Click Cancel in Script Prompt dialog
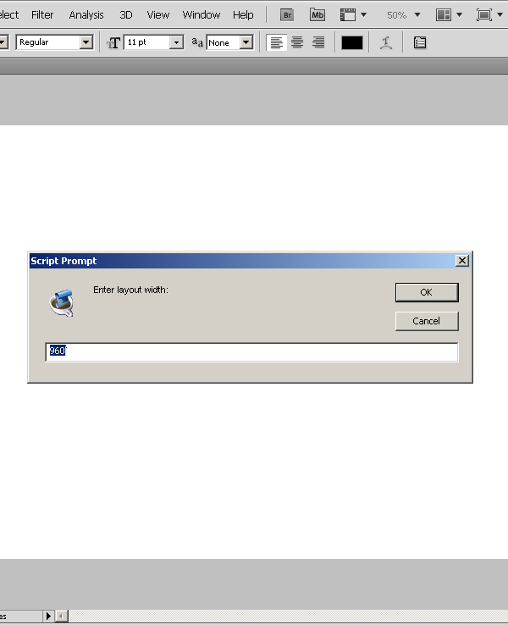Screen dimensions: 508x625 427,321
